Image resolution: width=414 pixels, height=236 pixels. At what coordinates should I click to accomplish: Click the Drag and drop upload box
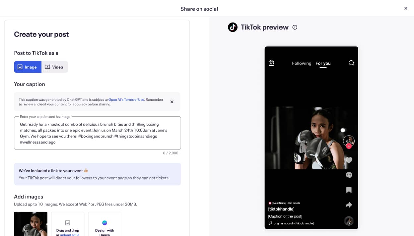click(68, 224)
